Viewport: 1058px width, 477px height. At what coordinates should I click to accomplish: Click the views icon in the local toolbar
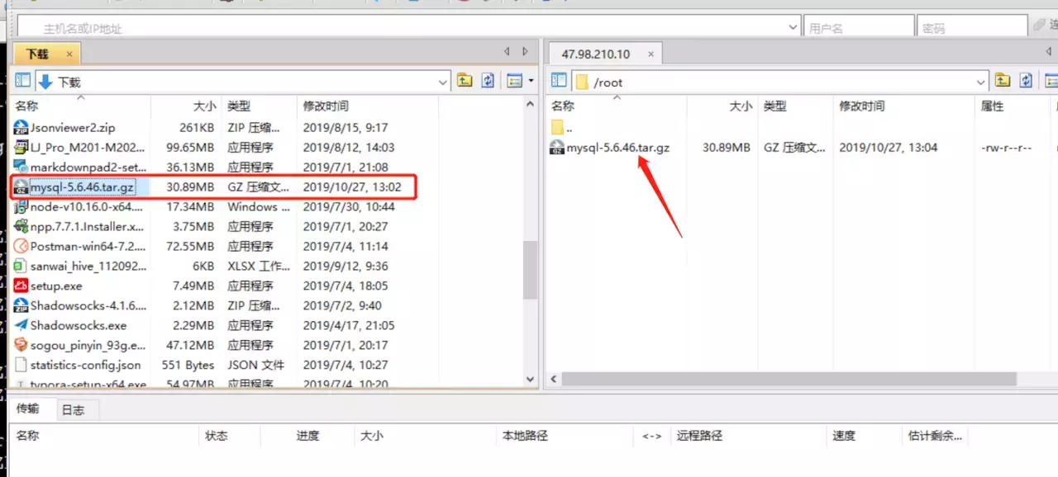pyautogui.click(x=513, y=80)
